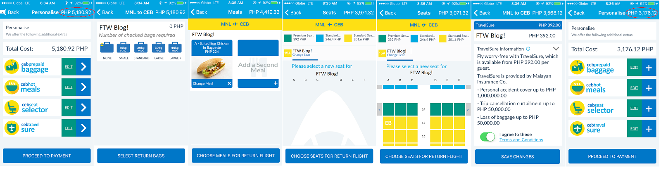Open the Terms and Conditions link
The width and height of the screenshot is (661, 170).
click(x=521, y=140)
